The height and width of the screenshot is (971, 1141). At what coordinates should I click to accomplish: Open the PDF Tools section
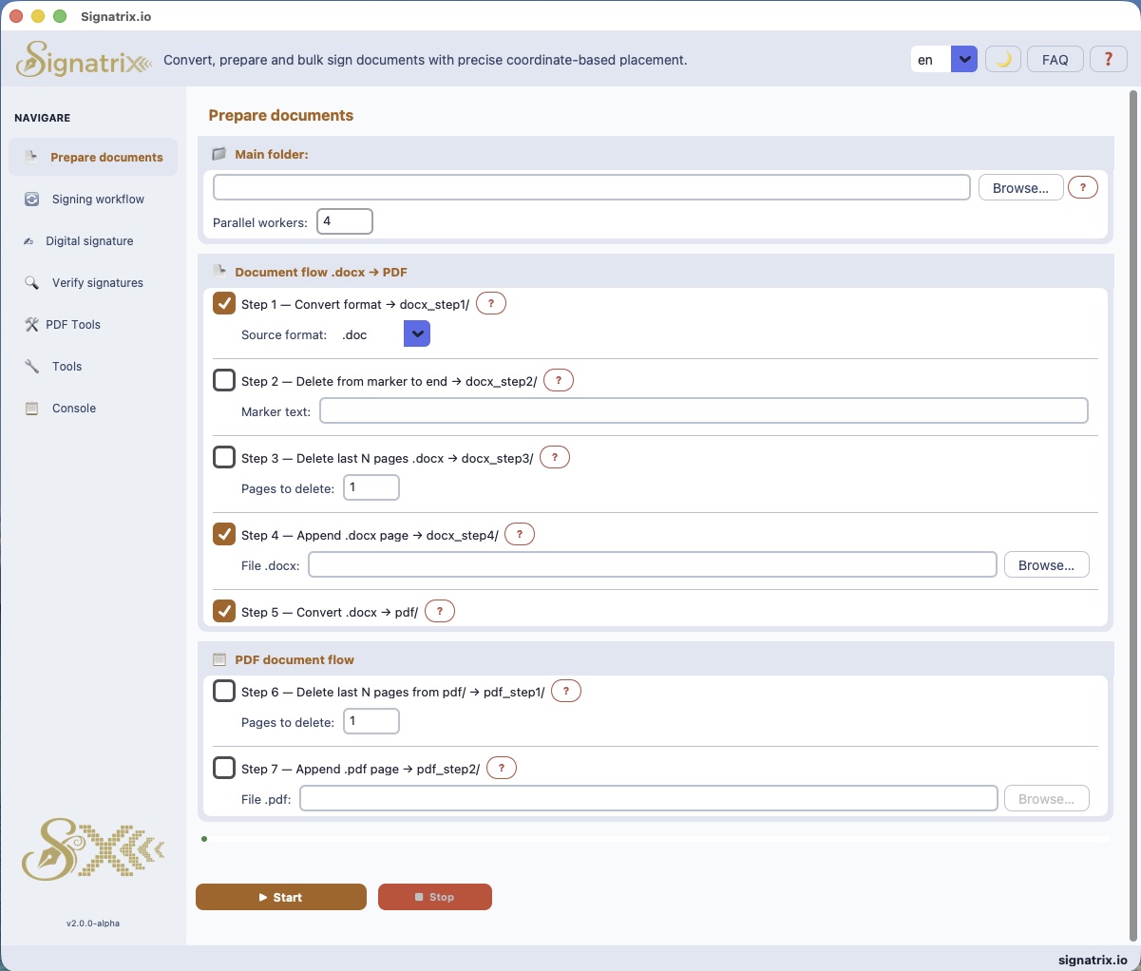pos(73,324)
